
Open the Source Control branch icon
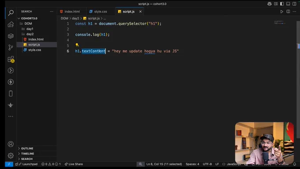pos(11,48)
